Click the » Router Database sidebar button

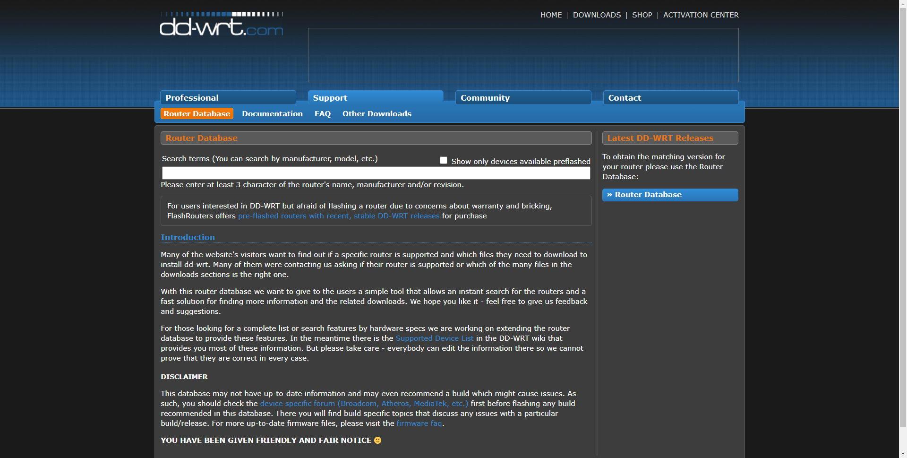[x=670, y=195]
